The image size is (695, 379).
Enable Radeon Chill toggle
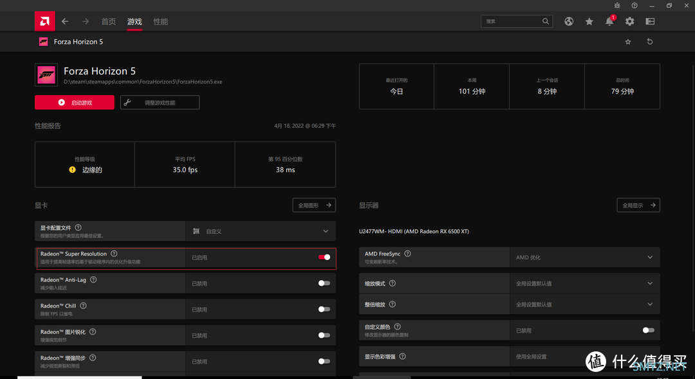[x=324, y=309]
